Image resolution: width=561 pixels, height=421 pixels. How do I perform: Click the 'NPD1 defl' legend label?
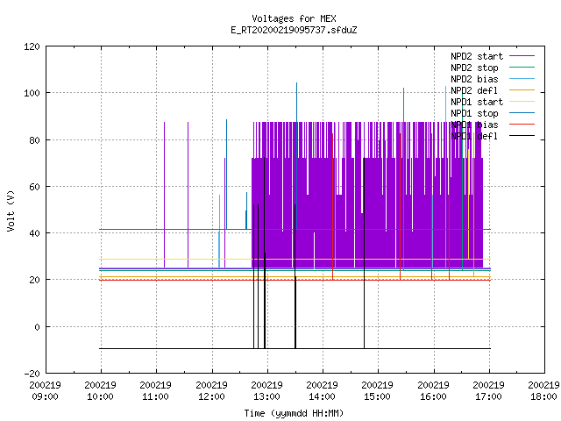tap(474, 137)
